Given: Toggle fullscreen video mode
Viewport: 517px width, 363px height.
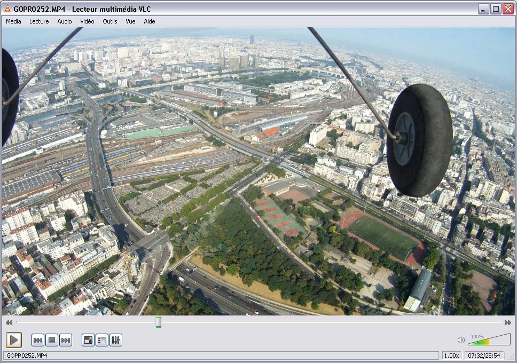Looking at the screenshot, I should pos(88,340).
